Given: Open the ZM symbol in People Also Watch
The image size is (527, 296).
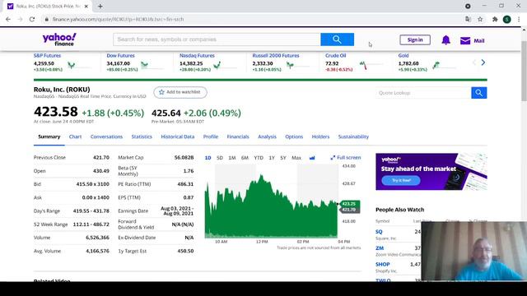Looking at the screenshot, I should (x=380, y=248).
